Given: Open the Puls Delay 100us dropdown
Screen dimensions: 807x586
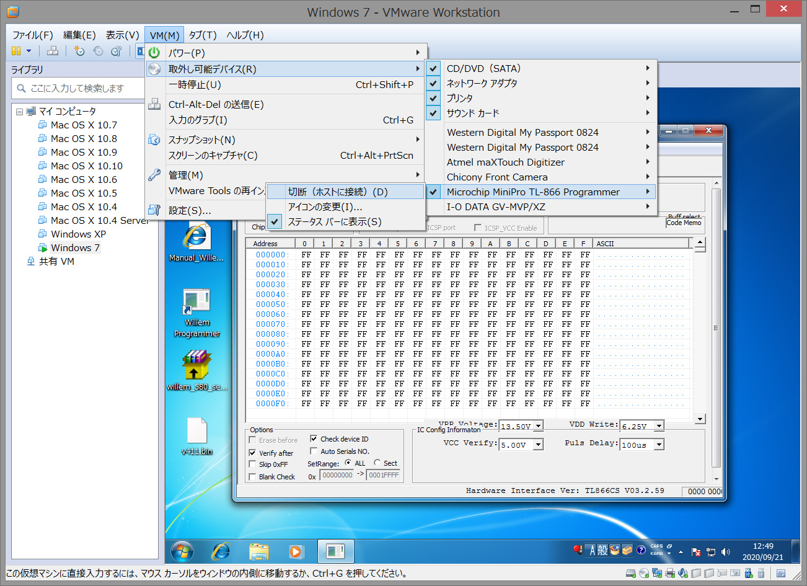Looking at the screenshot, I should (659, 445).
